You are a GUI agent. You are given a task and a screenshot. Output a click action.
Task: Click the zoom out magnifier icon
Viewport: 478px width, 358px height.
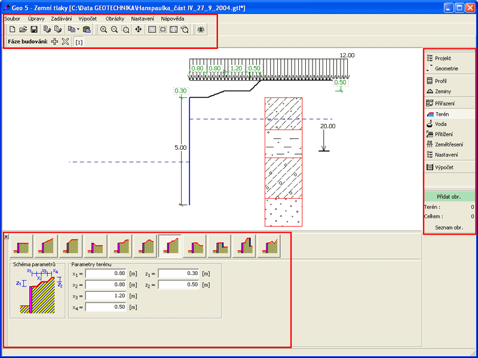[x=114, y=29]
